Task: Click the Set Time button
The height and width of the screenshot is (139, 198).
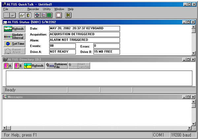Action: click(15, 43)
